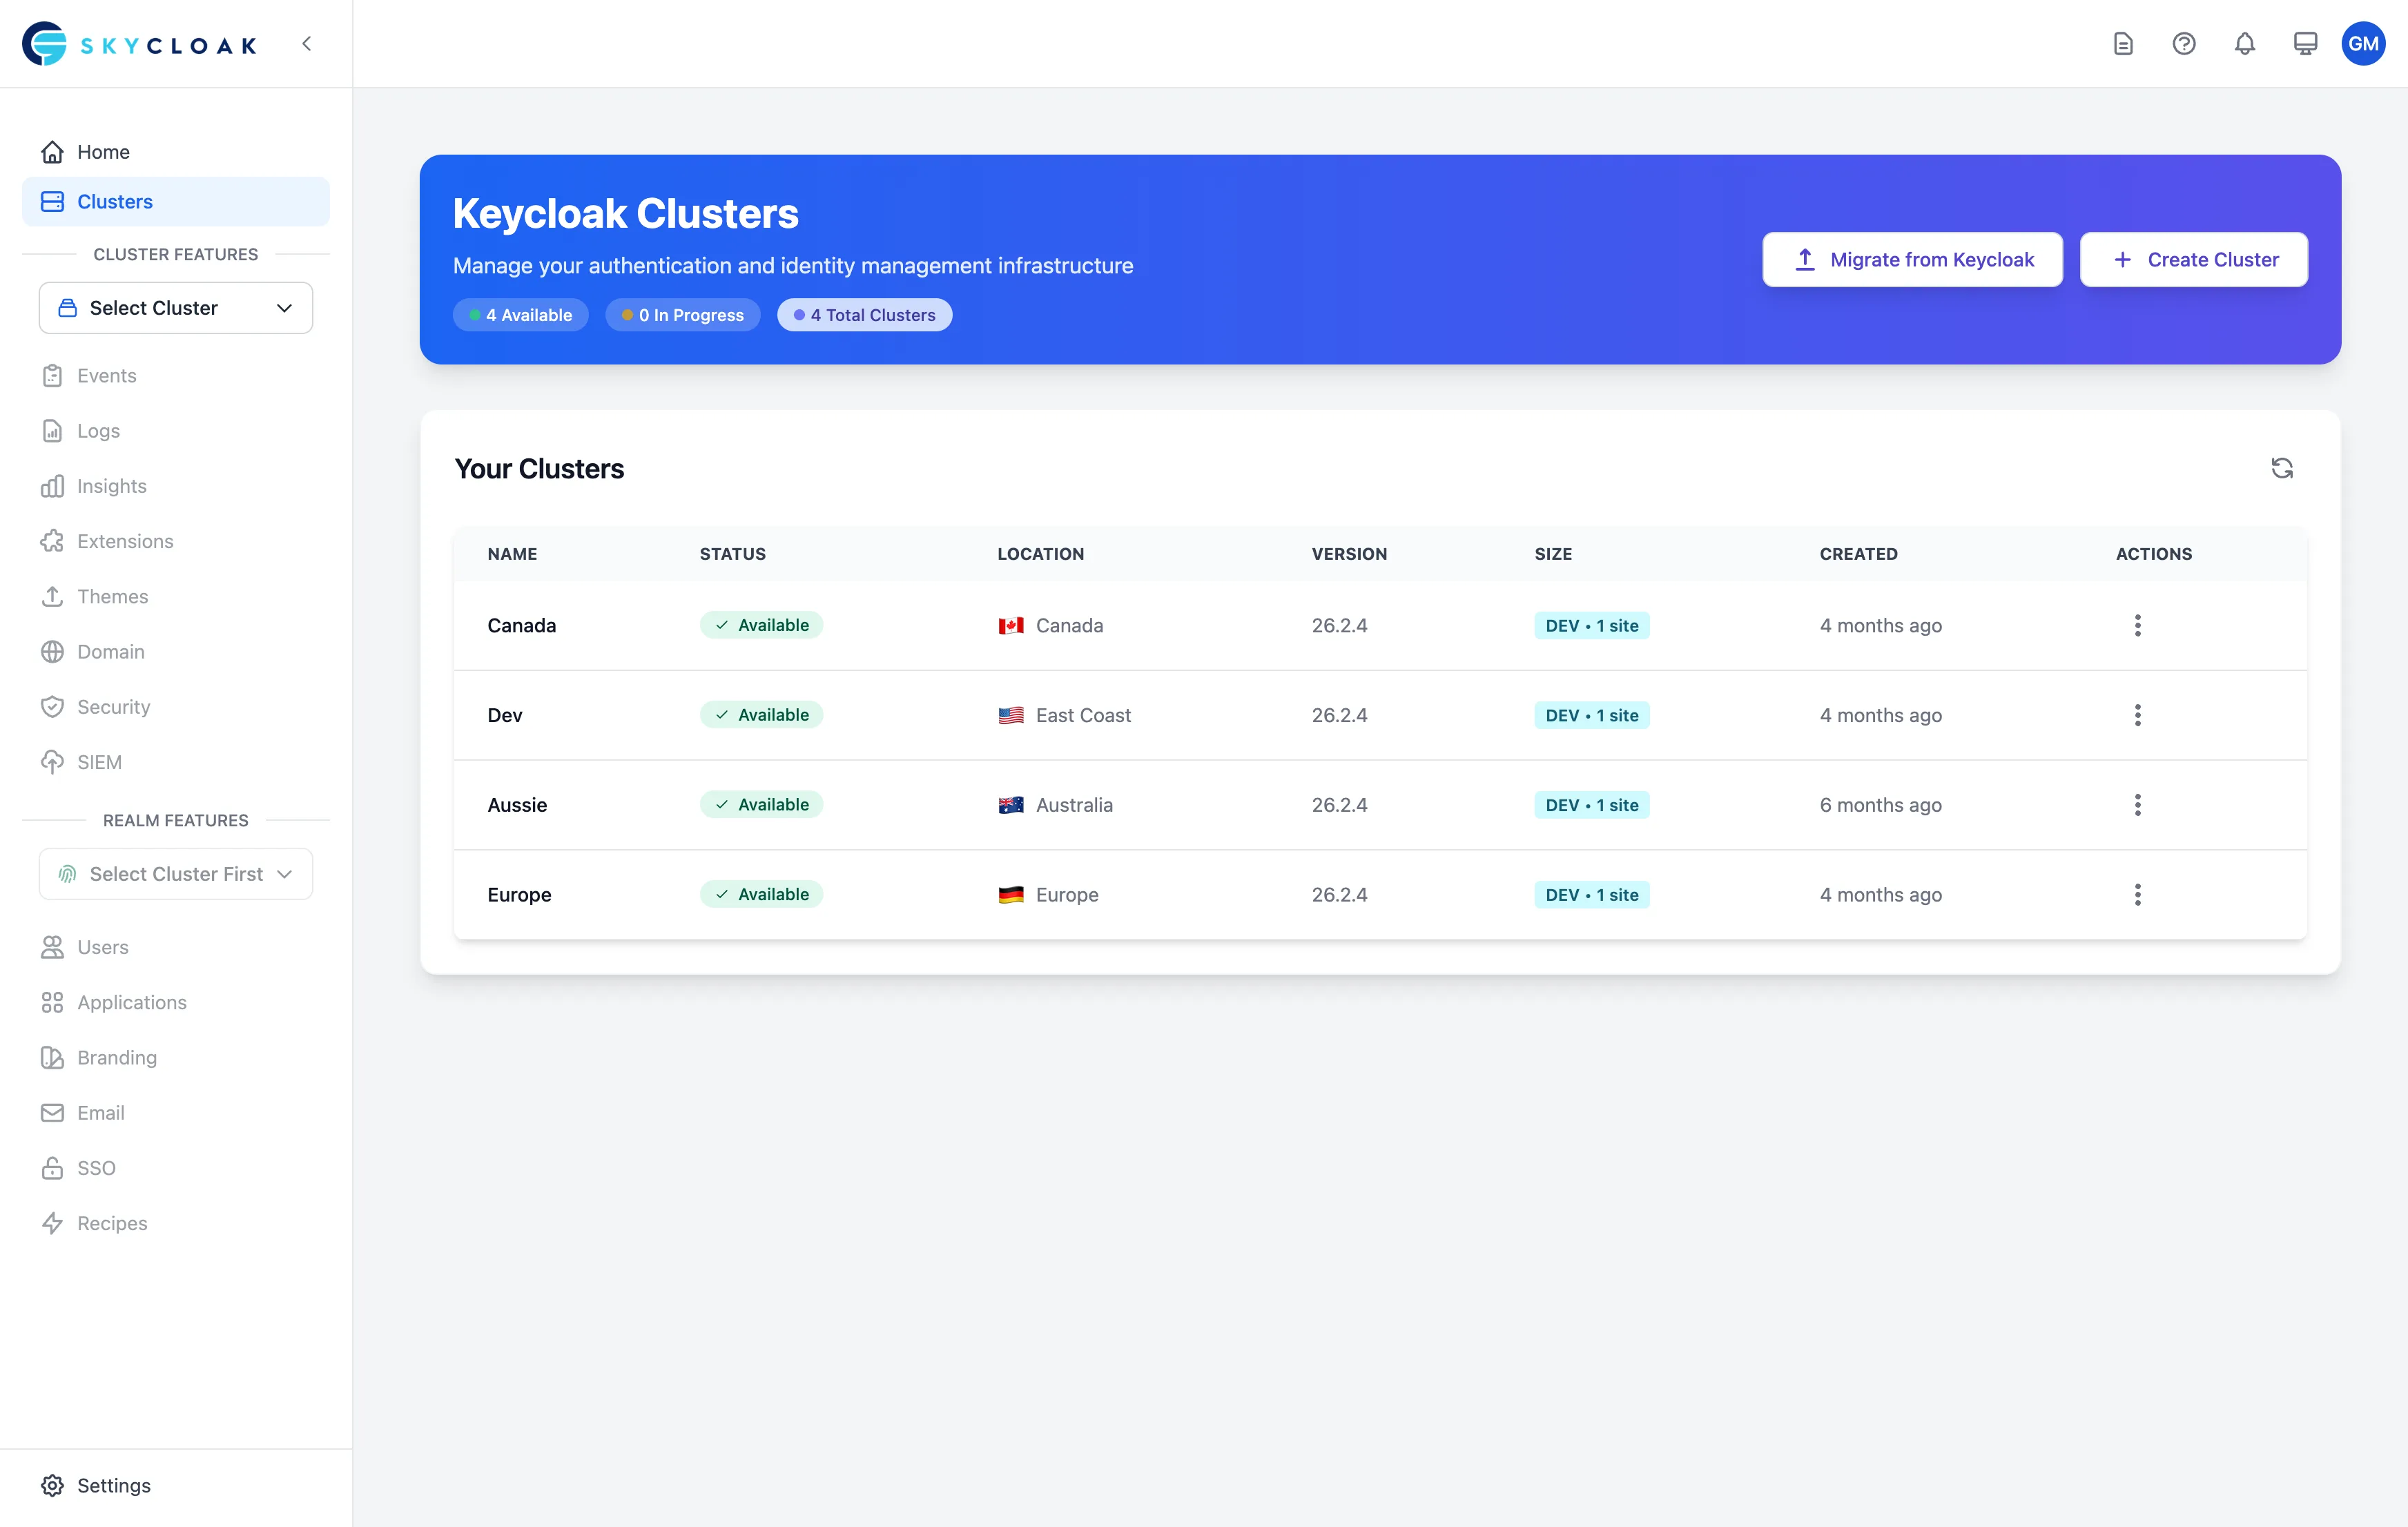
Task: Open the actions menu for the Canada cluster
Action: (2137, 625)
